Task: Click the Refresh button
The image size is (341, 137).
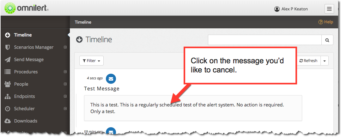Action: tap(308, 61)
